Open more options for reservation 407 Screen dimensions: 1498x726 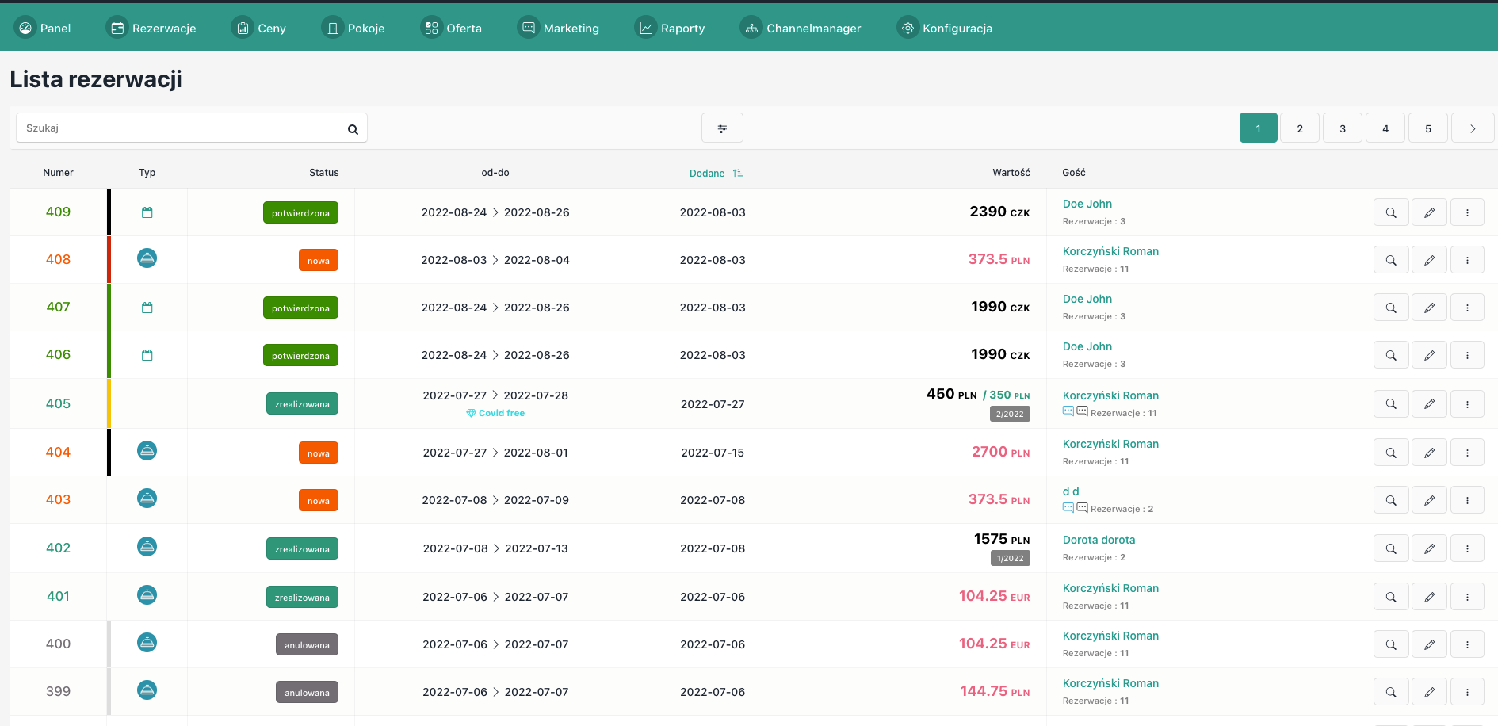click(1467, 308)
